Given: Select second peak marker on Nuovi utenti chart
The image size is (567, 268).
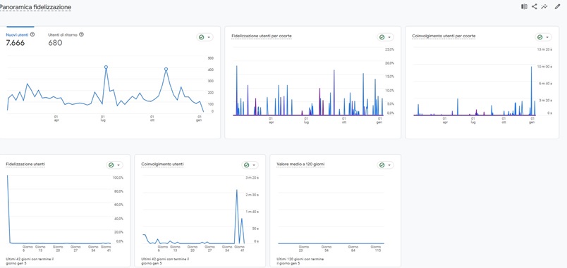Looking at the screenshot, I should [x=166, y=69].
